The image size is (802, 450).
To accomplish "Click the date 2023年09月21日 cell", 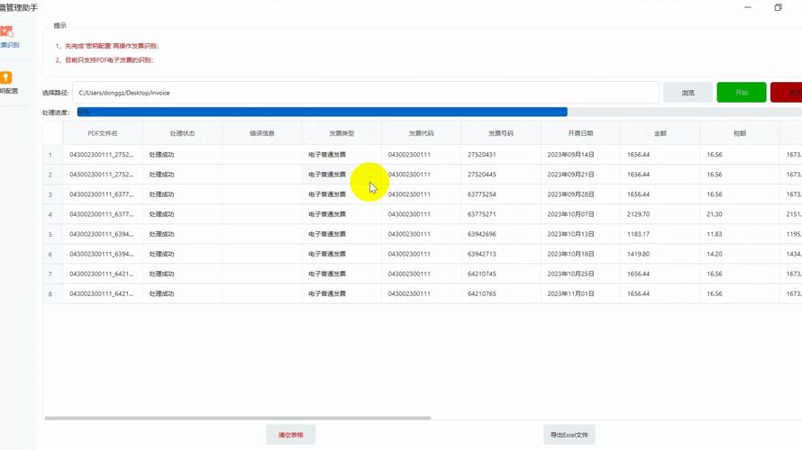I will (x=580, y=175).
